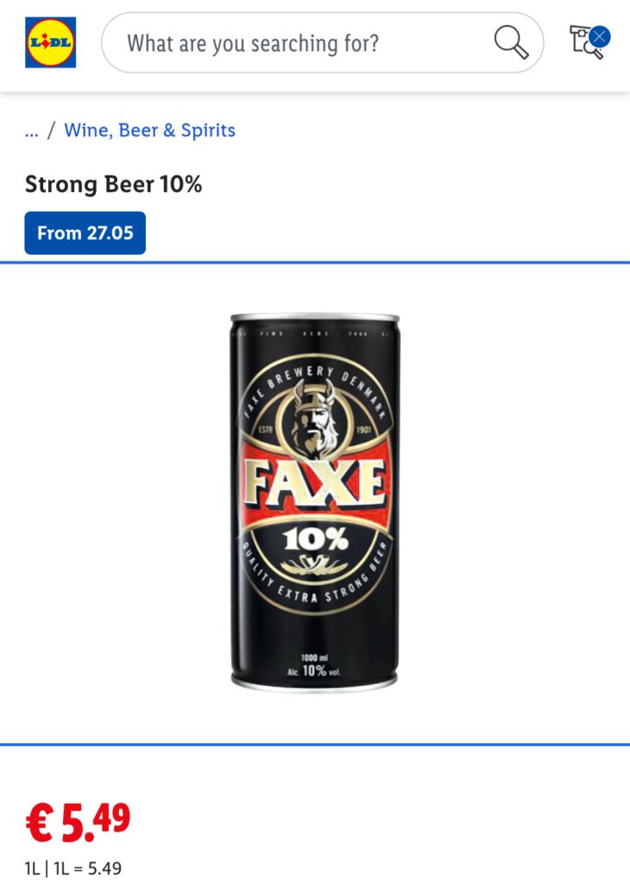This screenshot has width=630, height=885.
Task: Expand the breadcrumb ellipsis
Action: [32, 131]
